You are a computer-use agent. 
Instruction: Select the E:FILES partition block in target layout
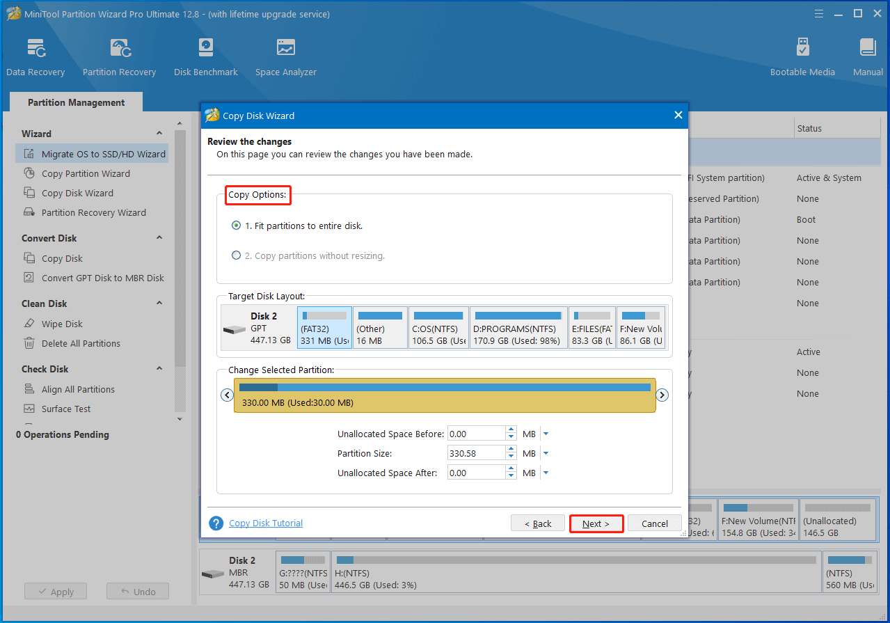[592, 327]
